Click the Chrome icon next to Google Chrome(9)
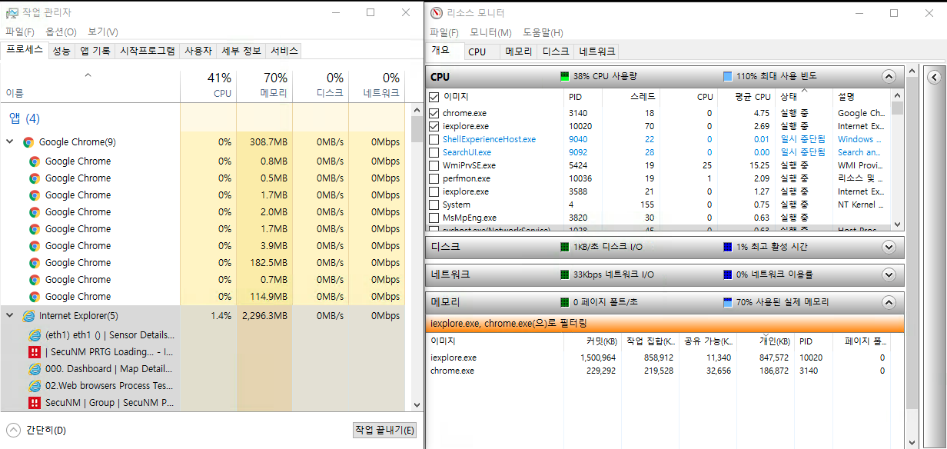The width and height of the screenshot is (947, 449). (x=28, y=141)
